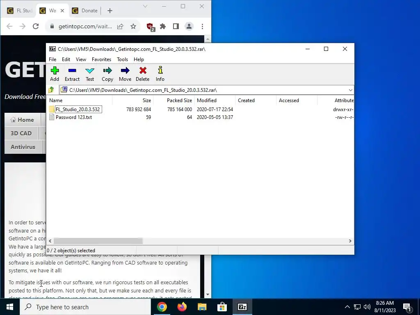Click the Home link on GetIntoPC

tap(22, 120)
